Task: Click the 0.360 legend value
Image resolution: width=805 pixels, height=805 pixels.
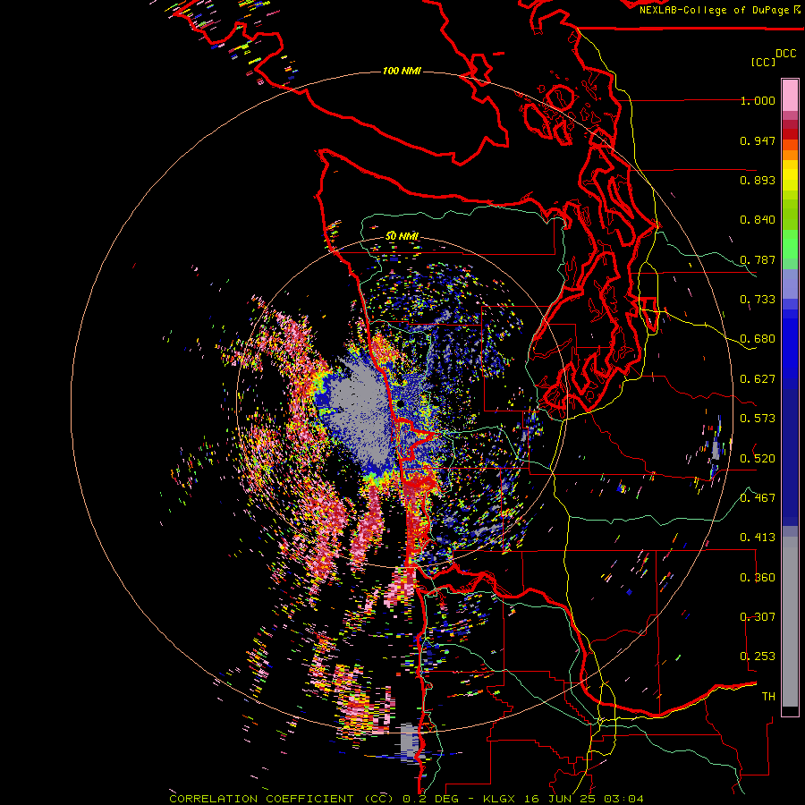Action: click(758, 578)
